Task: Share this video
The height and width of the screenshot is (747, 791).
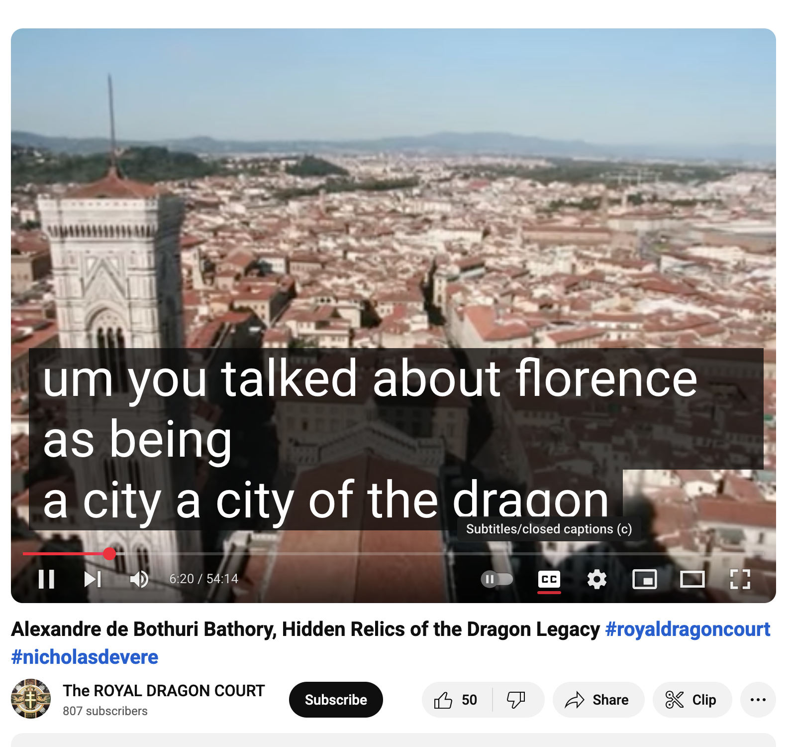Action: [597, 700]
